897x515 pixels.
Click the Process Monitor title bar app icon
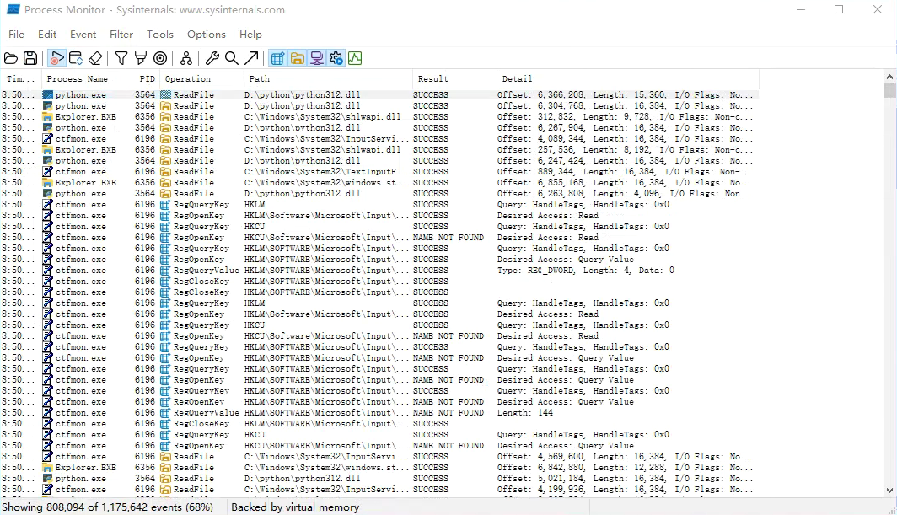tap(13, 10)
